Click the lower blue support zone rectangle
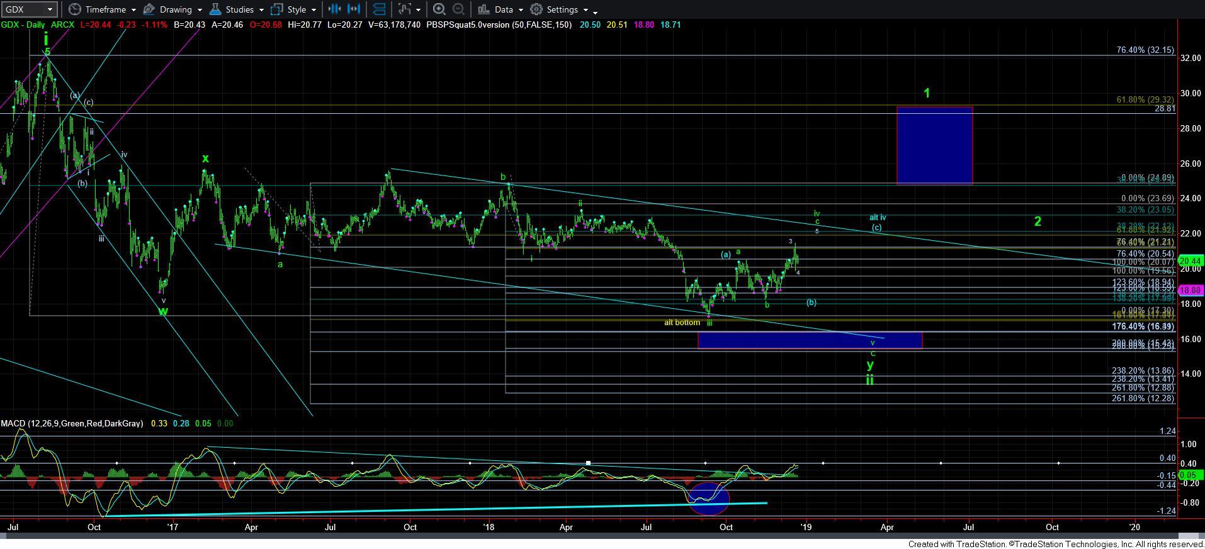Viewport: 1205px width, 549px height. coord(810,340)
